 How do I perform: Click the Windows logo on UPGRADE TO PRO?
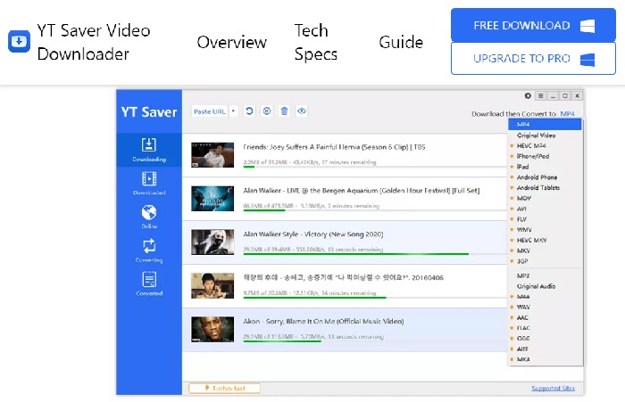point(587,60)
